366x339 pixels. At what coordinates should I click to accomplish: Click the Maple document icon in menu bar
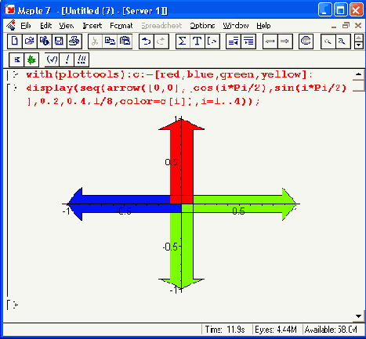(11, 25)
